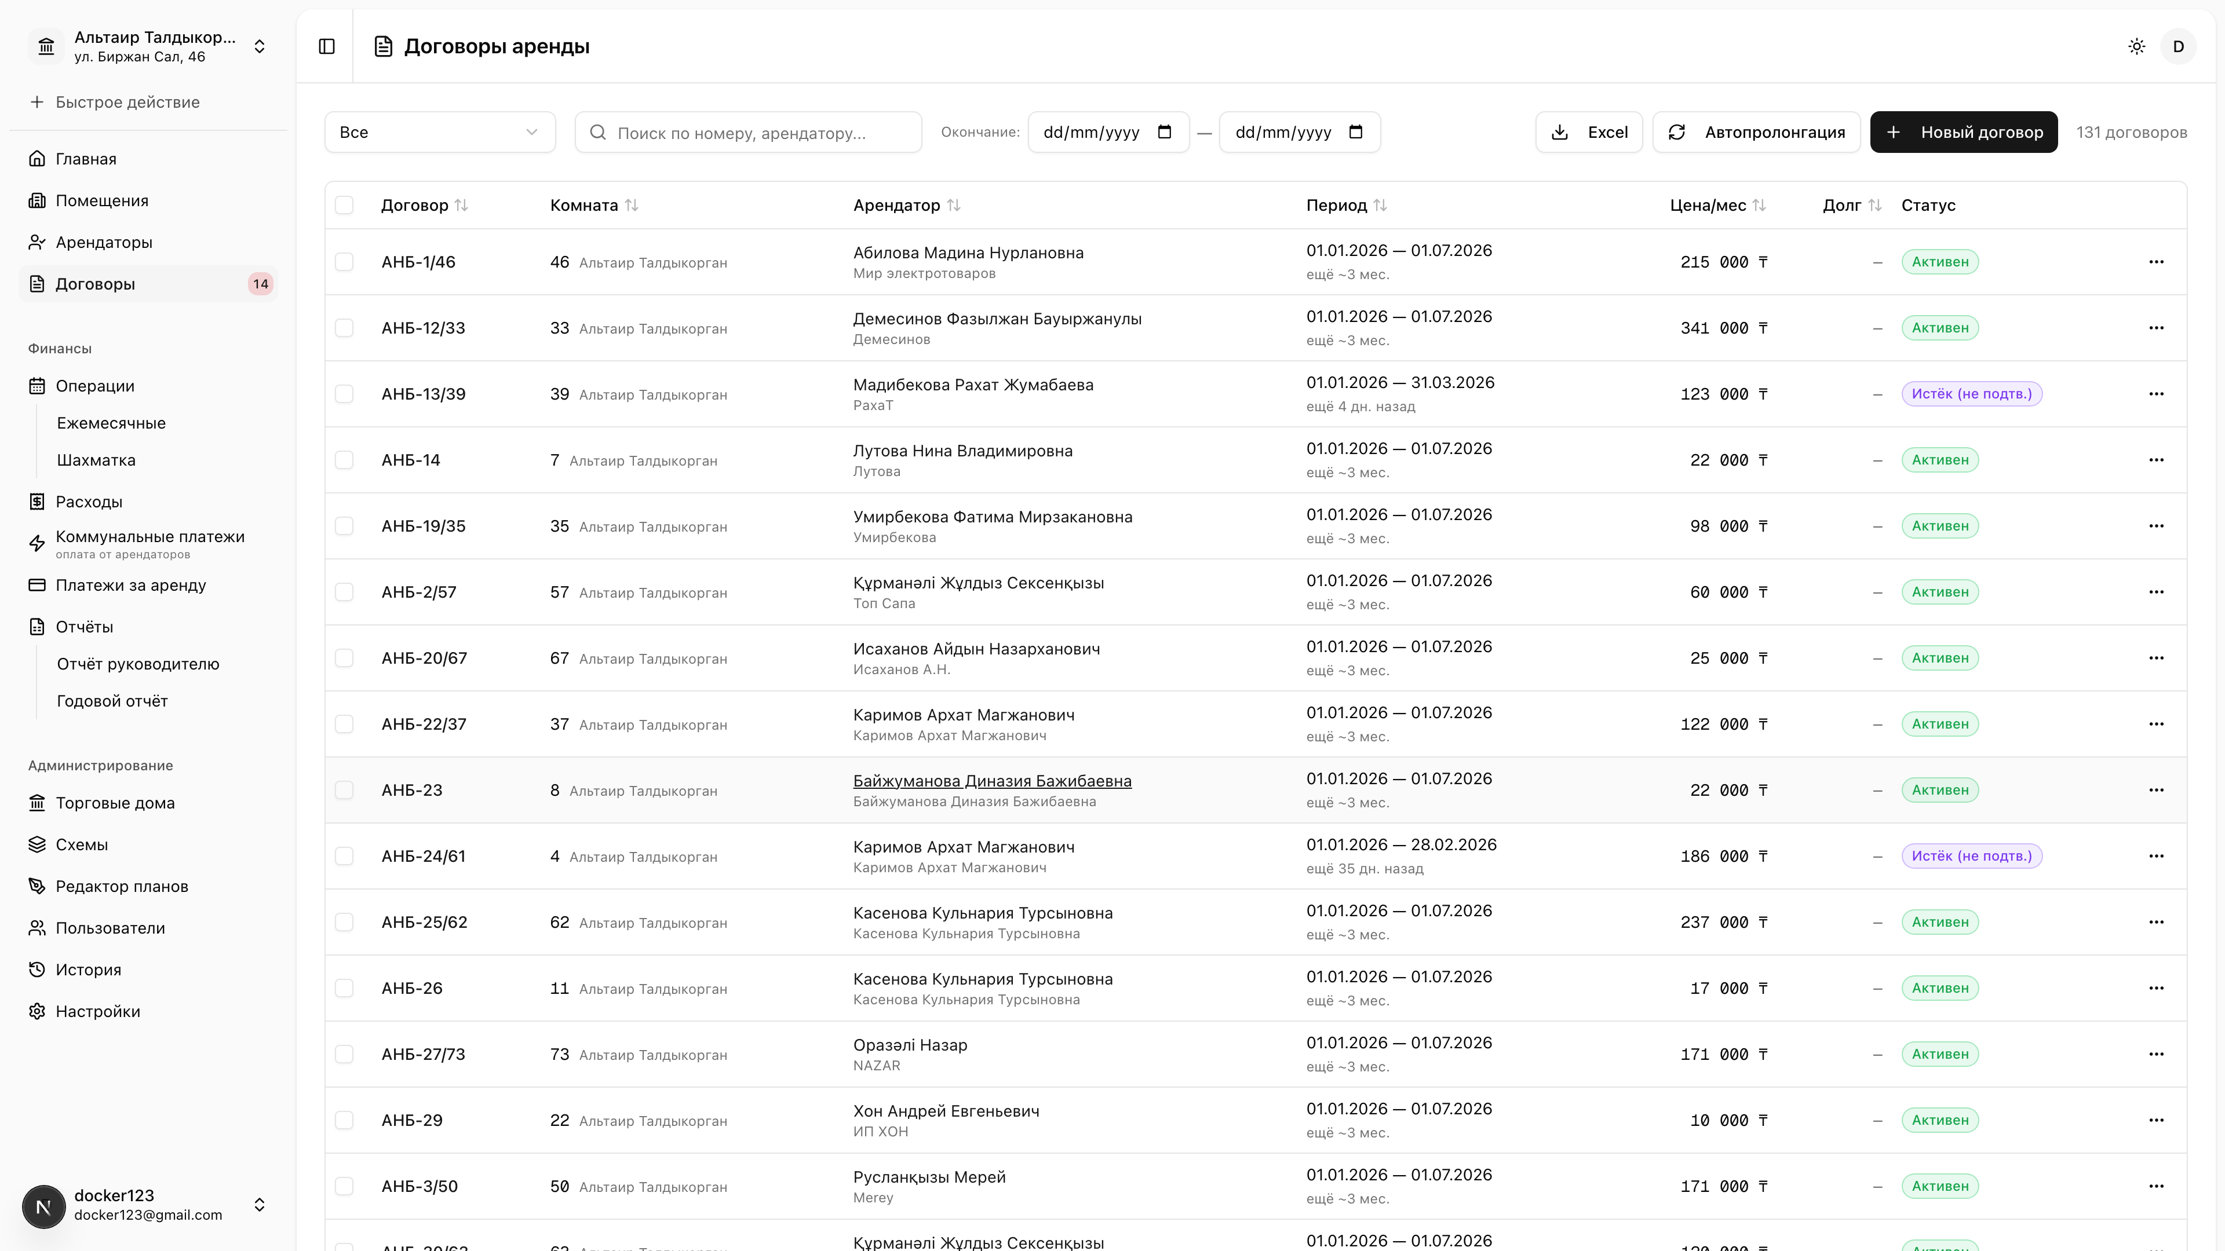
Task: Open tenant Байжуманова Диназия Бажибаевна link
Action: tap(991, 781)
